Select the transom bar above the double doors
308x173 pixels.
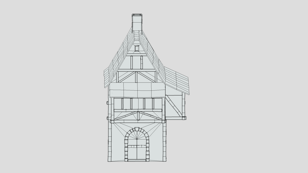click(137, 146)
